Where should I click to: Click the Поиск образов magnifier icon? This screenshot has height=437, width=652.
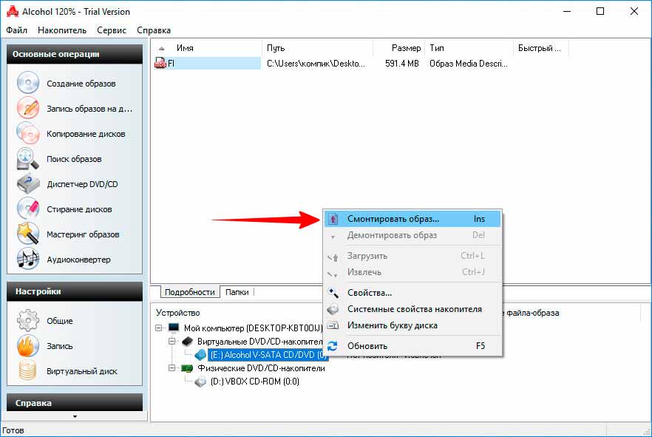28,159
